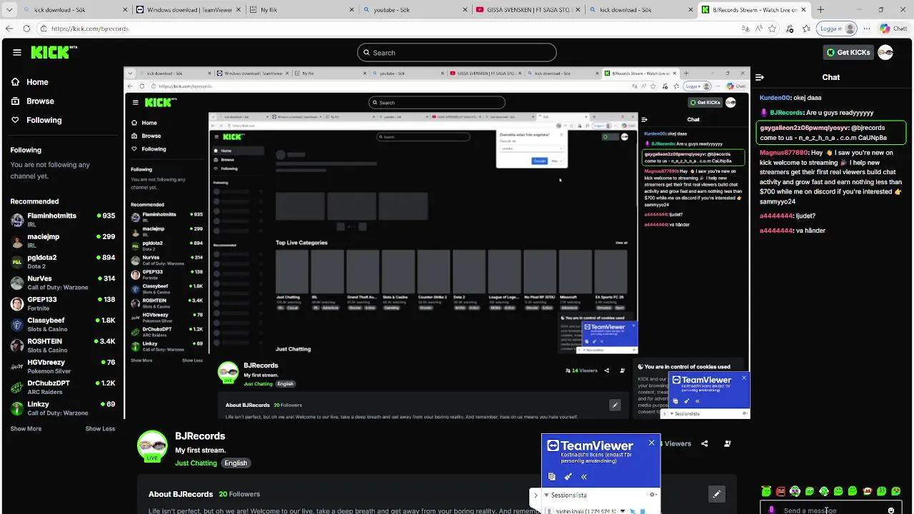Click Show Less under main Recommended list

100,429
